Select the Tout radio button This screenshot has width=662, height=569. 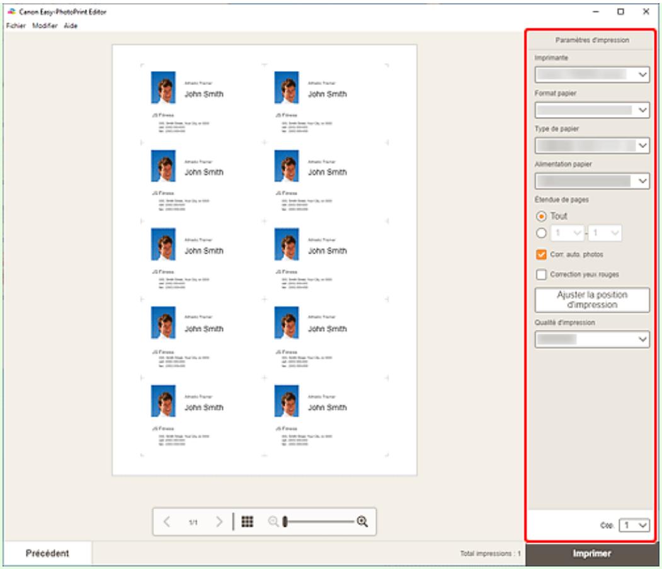(541, 217)
